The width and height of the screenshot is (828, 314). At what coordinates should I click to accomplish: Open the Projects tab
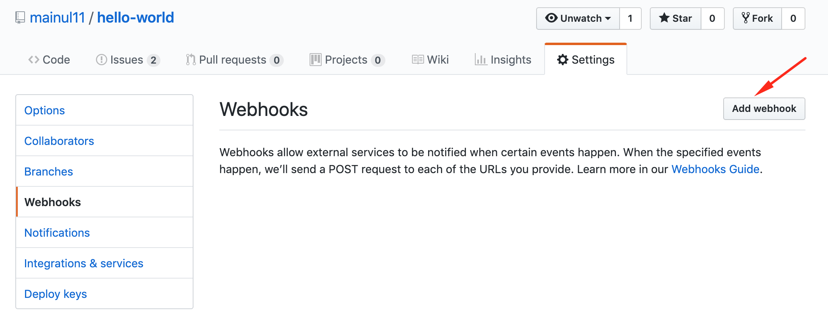pyautogui.click(x=347, y=60)
